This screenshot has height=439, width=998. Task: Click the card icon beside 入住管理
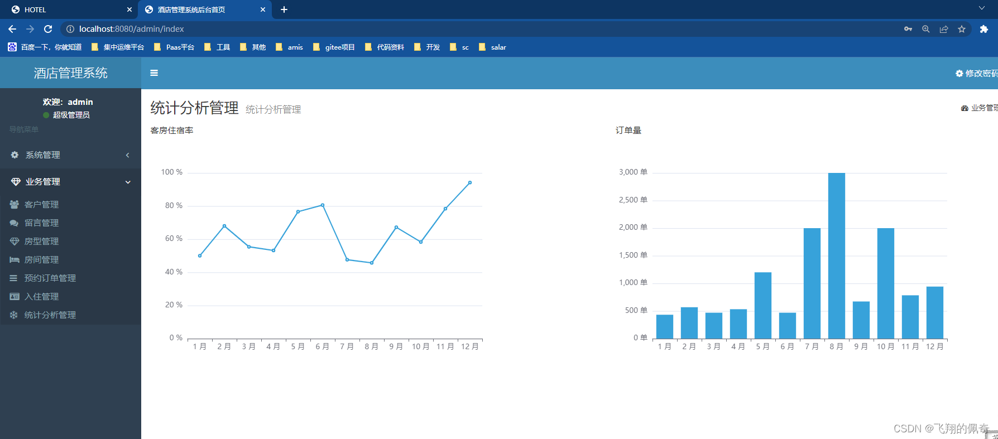(15, 297)
